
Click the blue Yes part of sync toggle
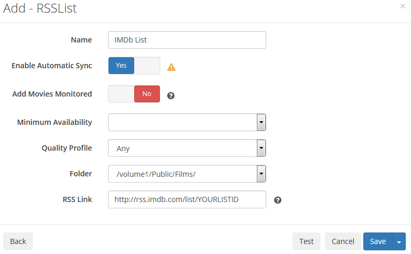pyautogui.click(x=122, y=66)
